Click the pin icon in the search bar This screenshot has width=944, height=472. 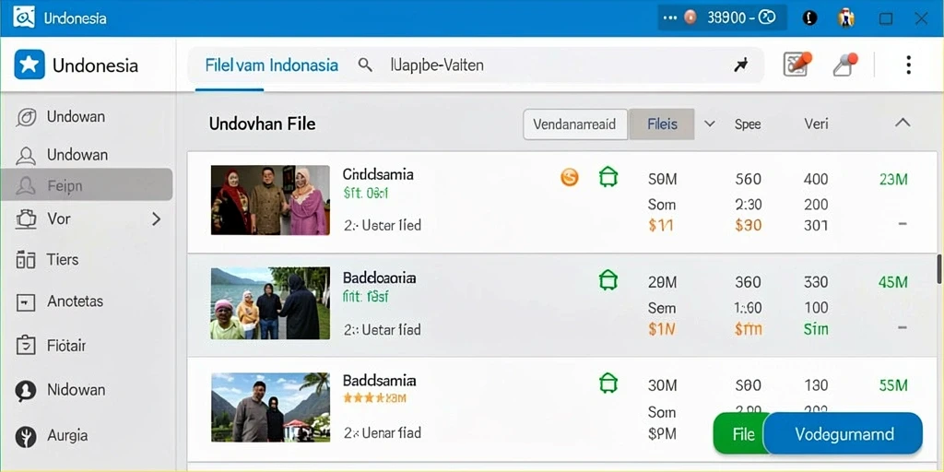(x=741, y=65)
